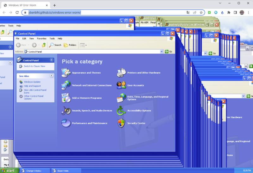This screenshot has width=253, height=173.
Task: Expand the Address bar dropdown arrow
Action: 162,52
